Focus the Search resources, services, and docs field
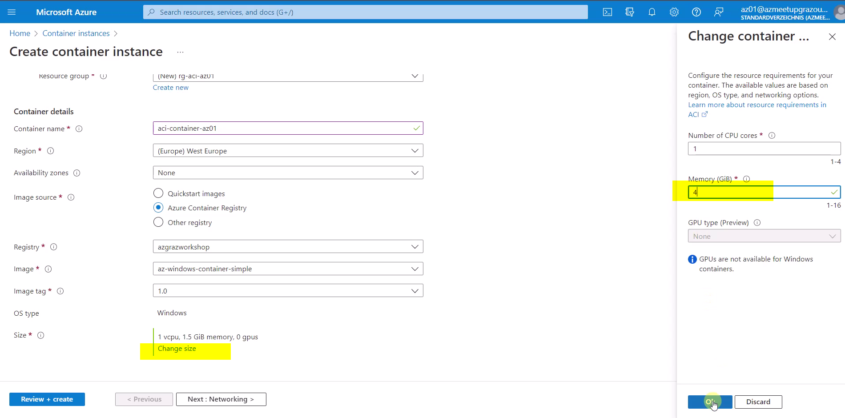This screenshot has height=418, width=845. pyautogui.click(x=365, y=12)
